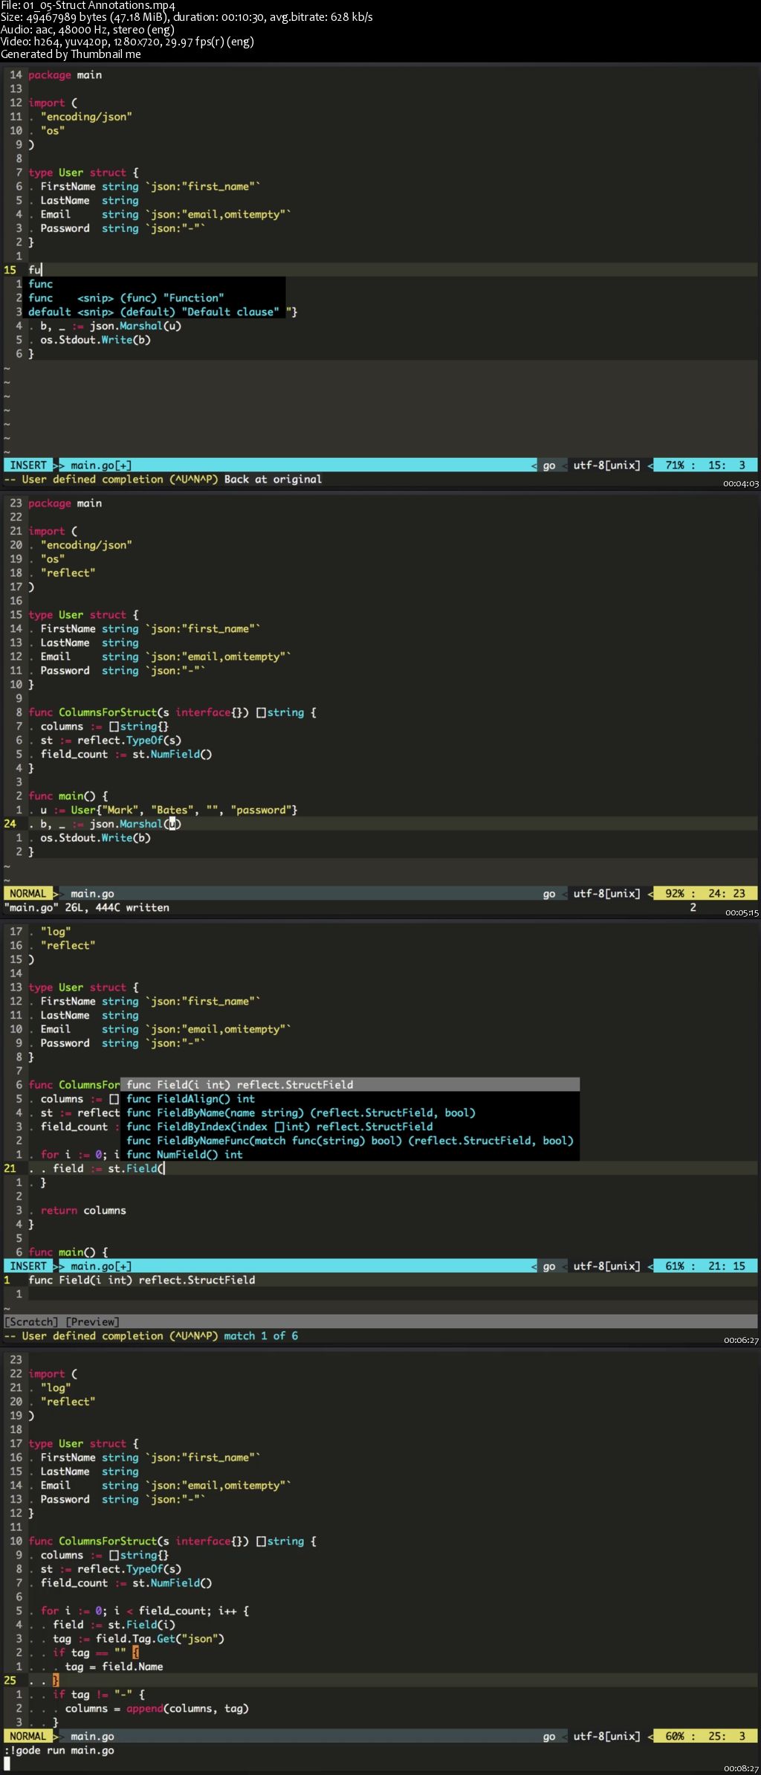Click the '92%' status bar percentage

pos(675,894)
